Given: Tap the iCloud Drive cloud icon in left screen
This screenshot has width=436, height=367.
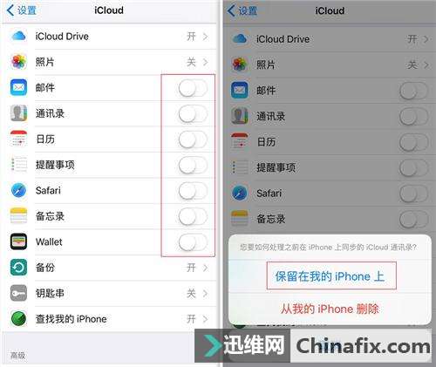Looking at the screenshot, I should [19, 37].
